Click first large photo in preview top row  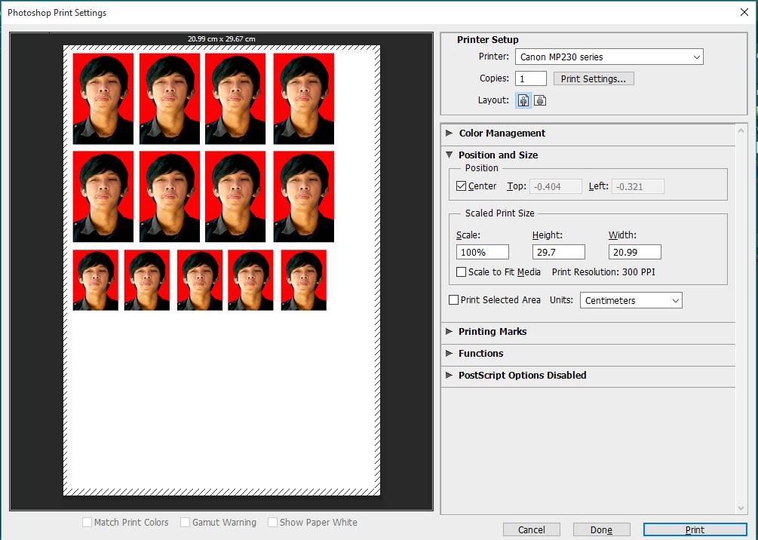(103, 99)
